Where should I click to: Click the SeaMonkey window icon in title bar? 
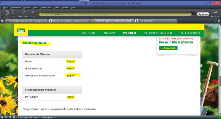pos(2,3)
